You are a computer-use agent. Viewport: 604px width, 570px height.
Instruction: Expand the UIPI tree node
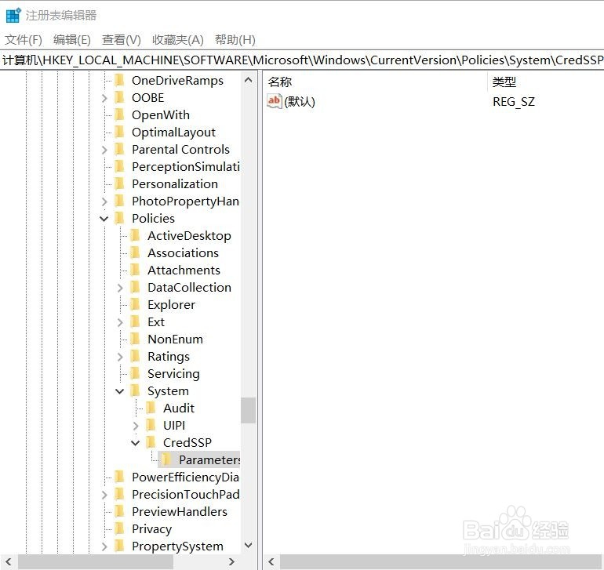[136, 426]
